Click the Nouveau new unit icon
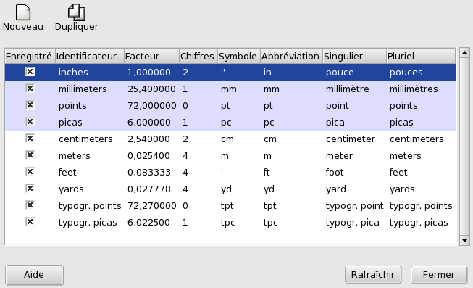 point(23,12)
